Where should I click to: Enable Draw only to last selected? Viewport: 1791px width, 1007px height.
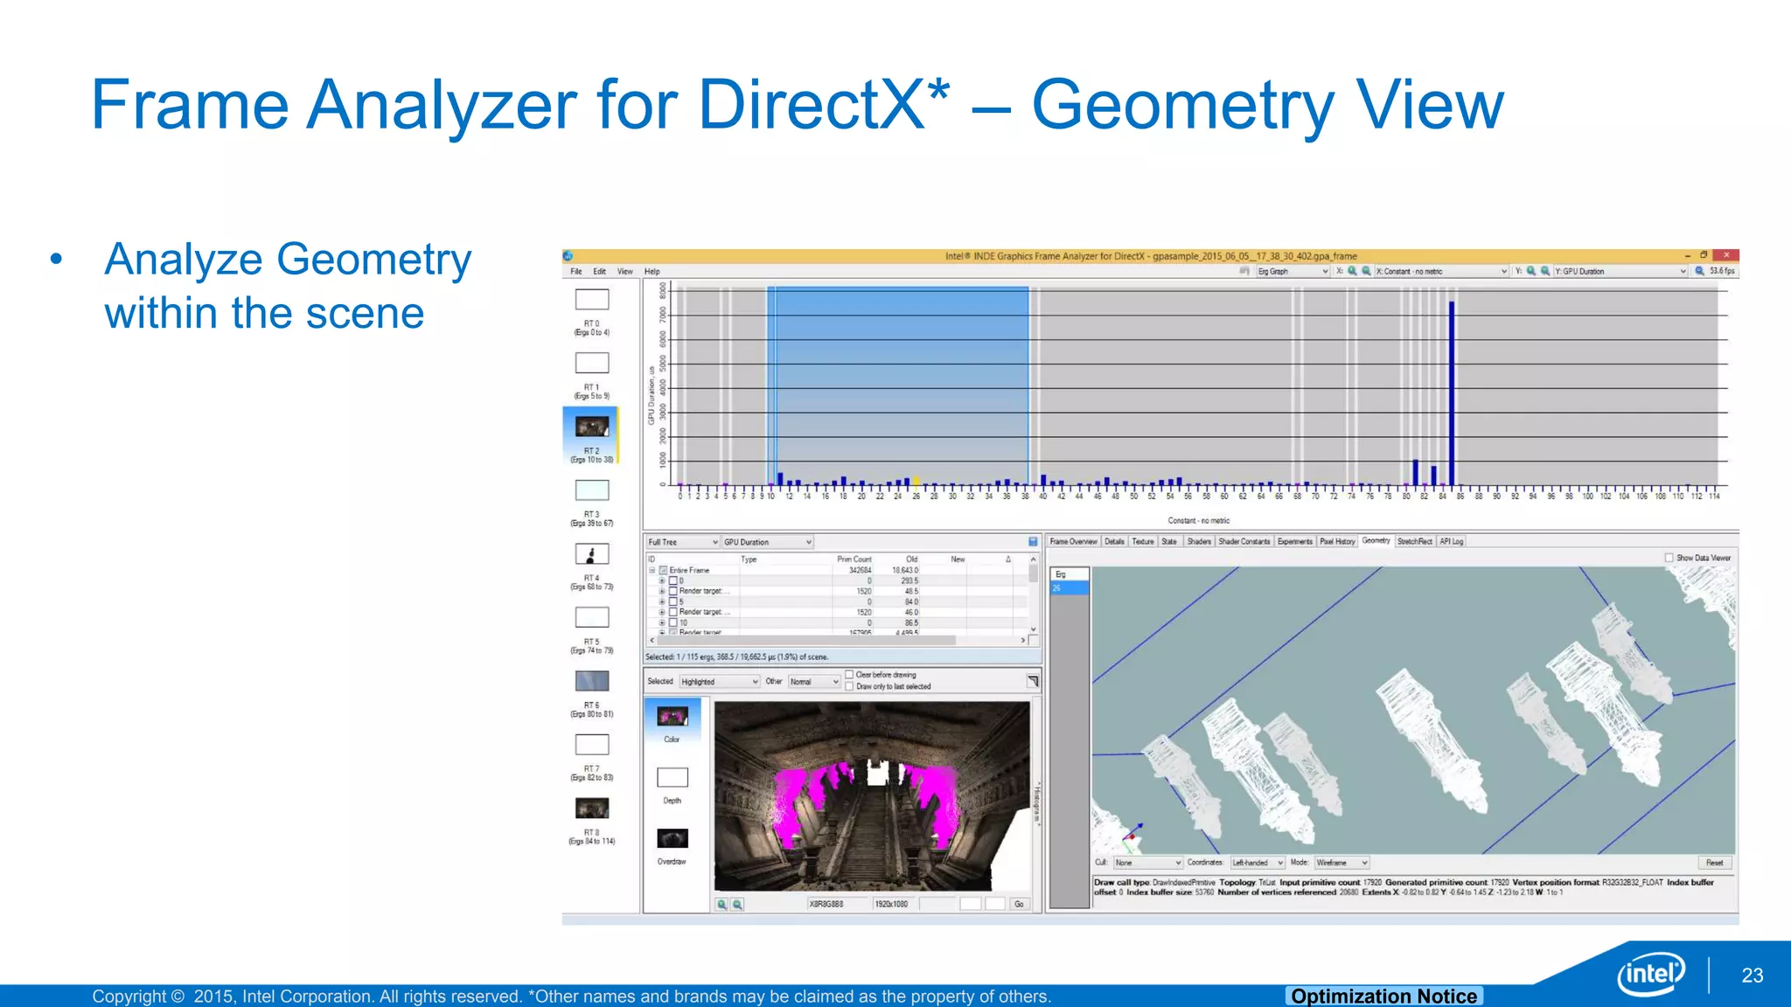click(x=849, y=686)
